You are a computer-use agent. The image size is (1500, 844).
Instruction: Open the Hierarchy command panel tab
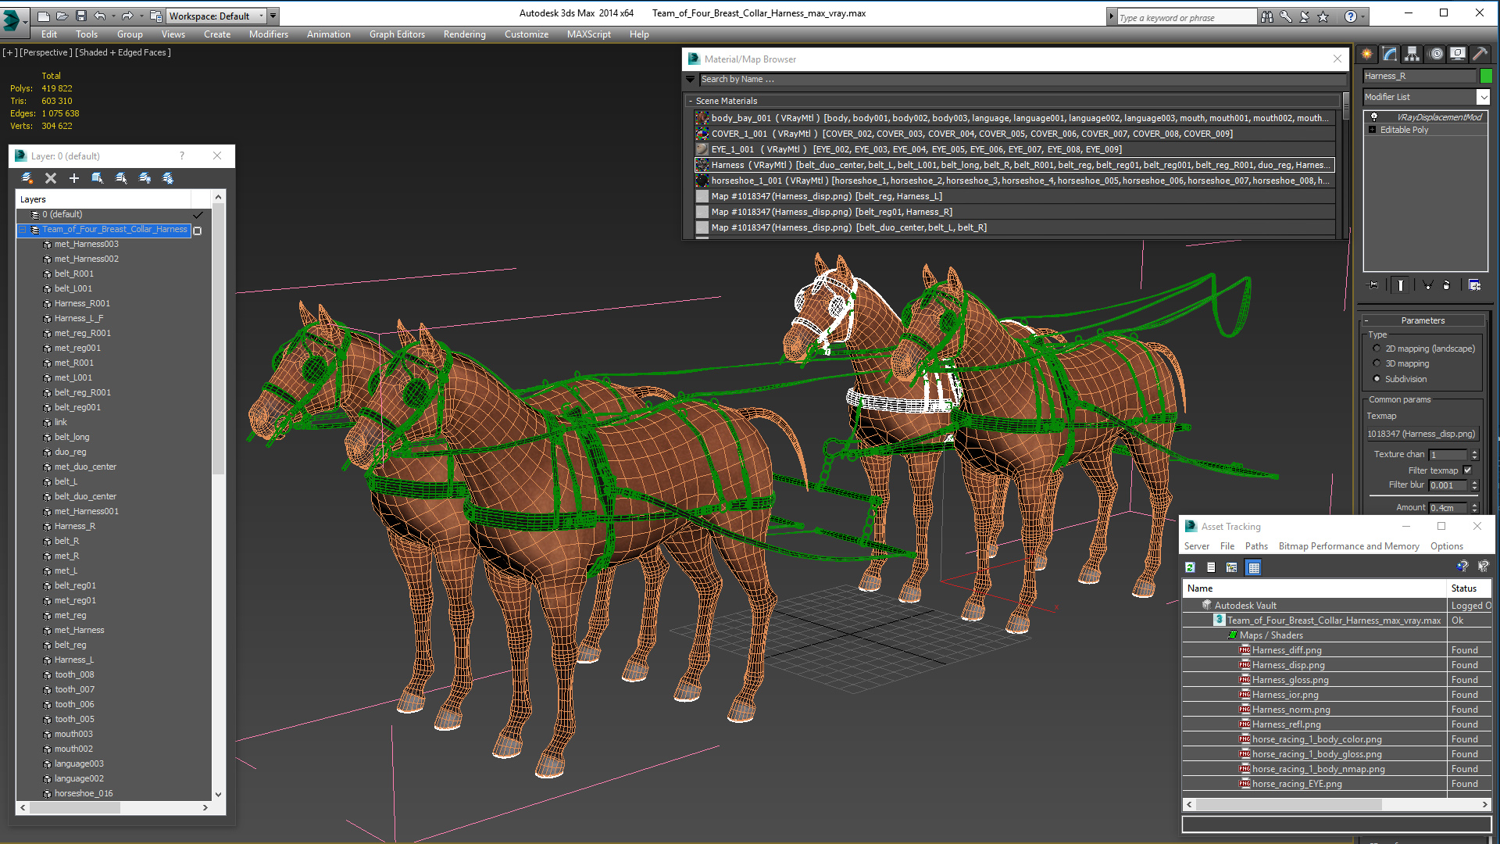[1412, 54]
